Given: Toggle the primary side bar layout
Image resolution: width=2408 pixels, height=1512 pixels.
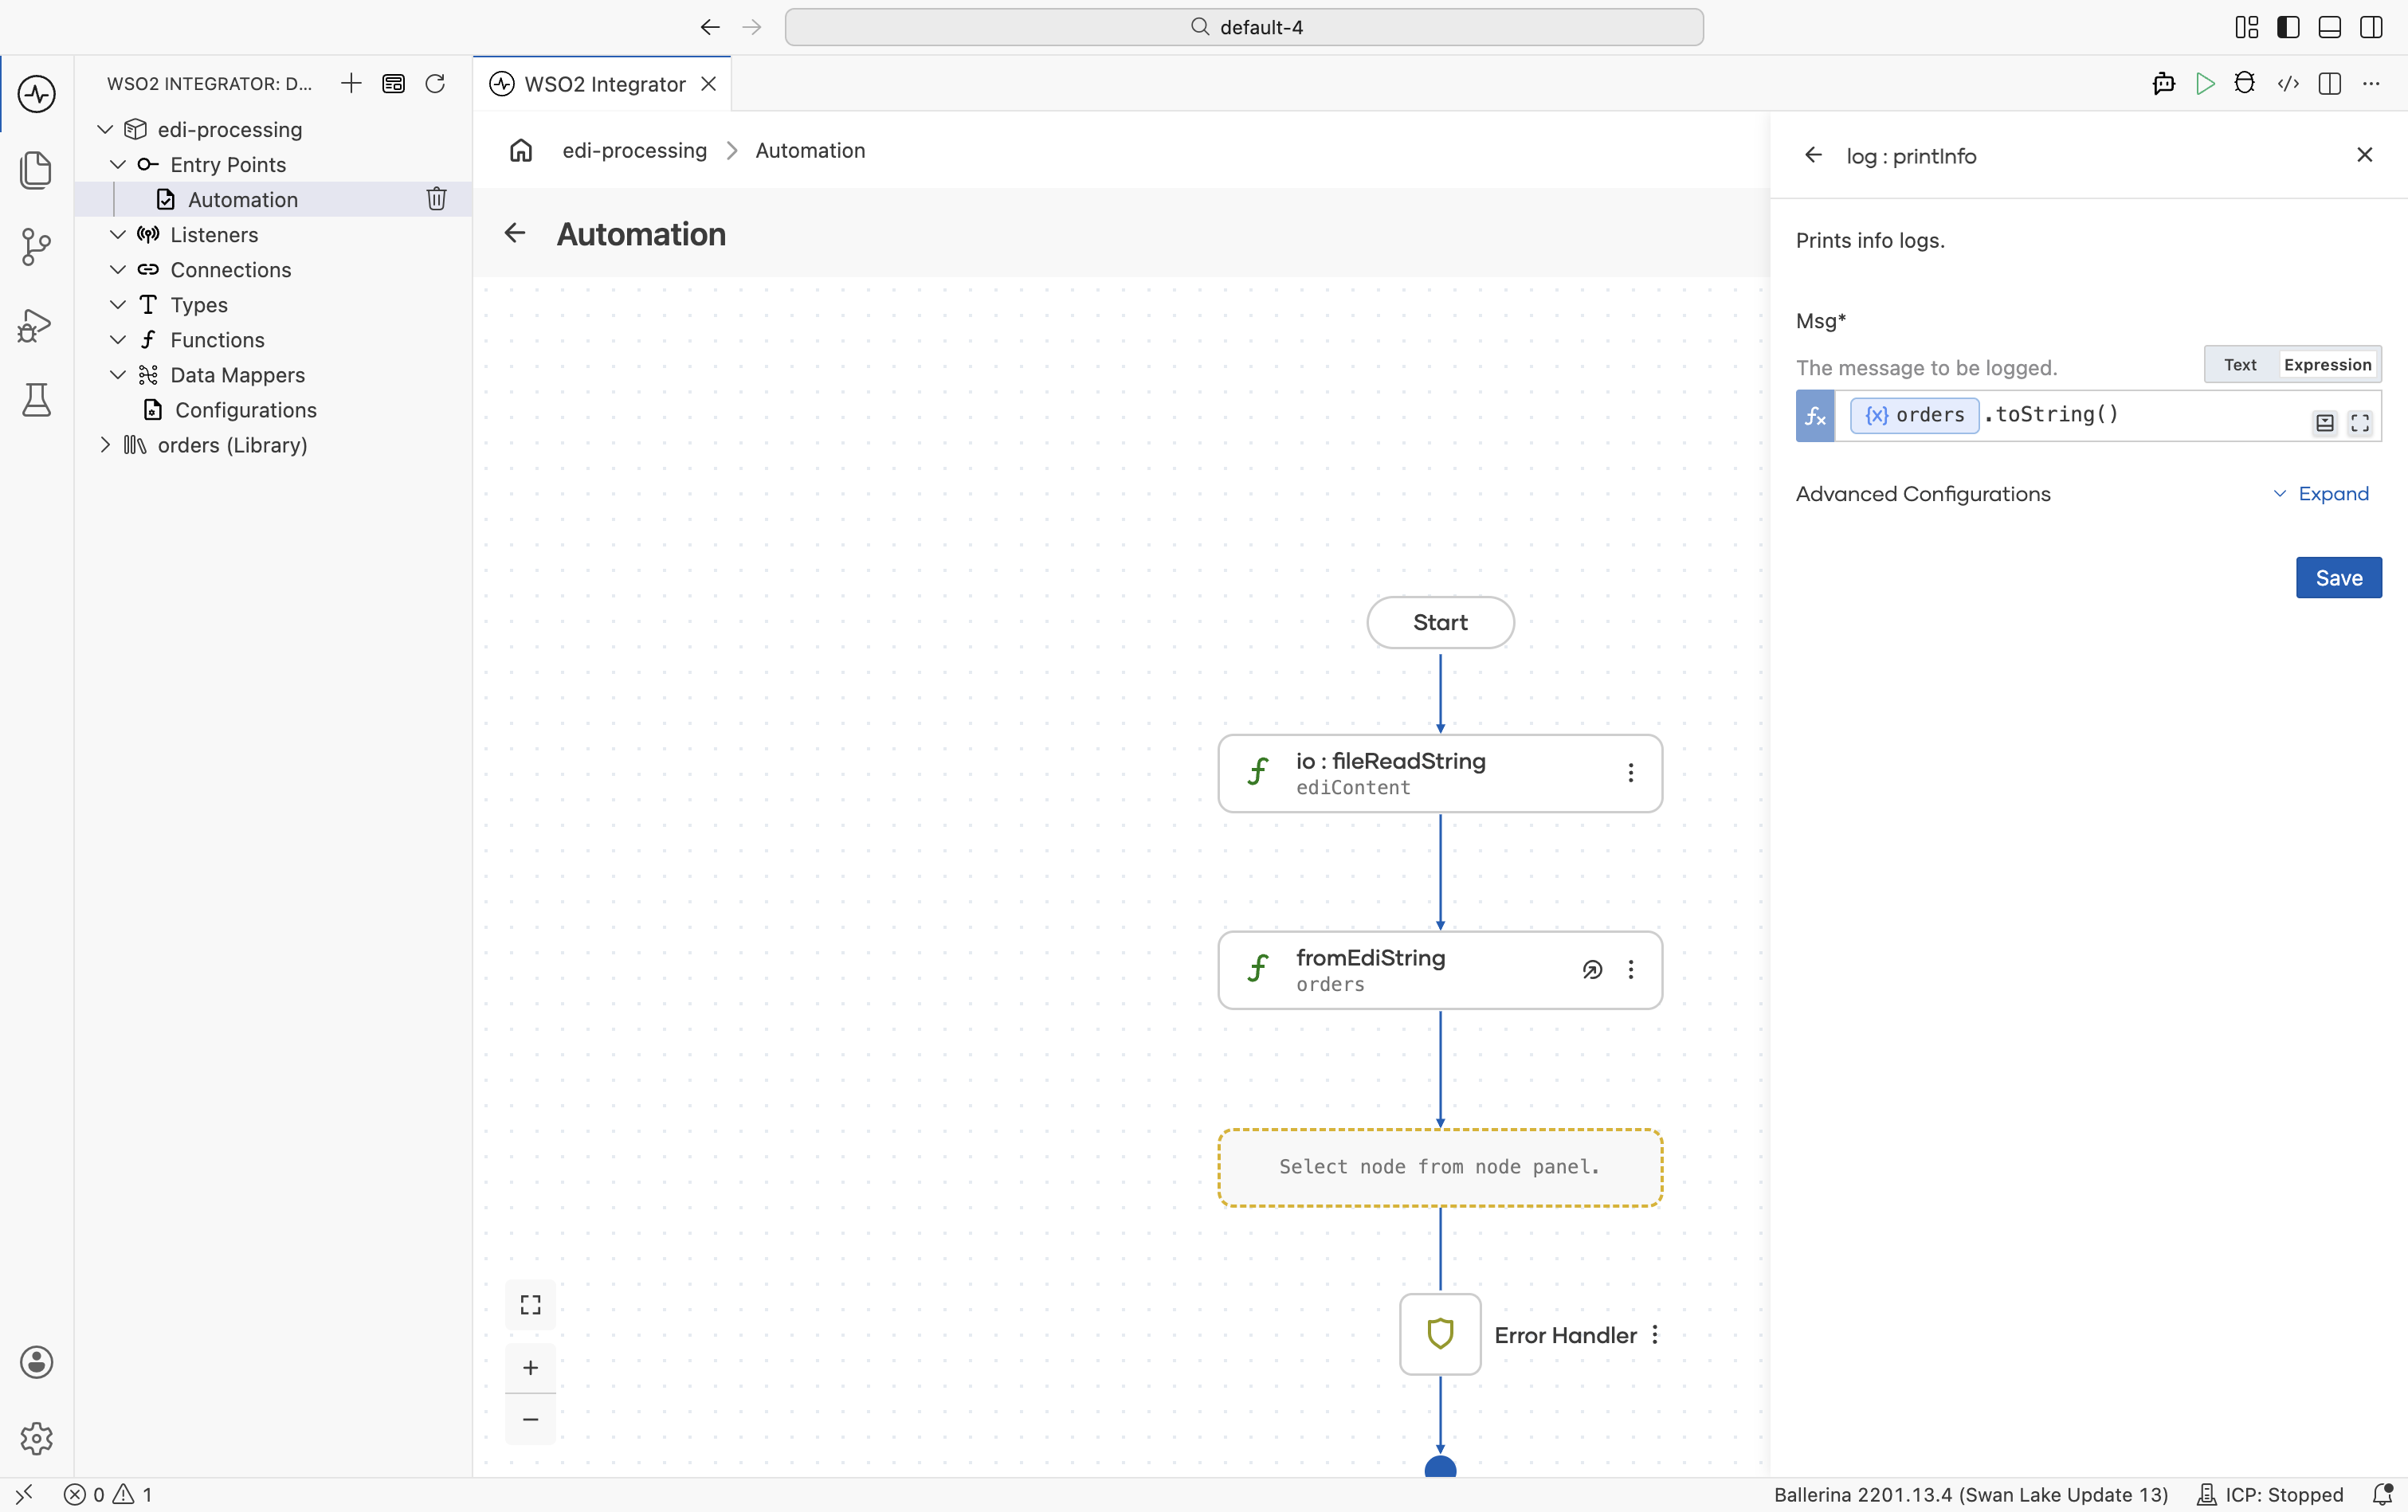Looking at the screenshot, I should click(2288, 27).
